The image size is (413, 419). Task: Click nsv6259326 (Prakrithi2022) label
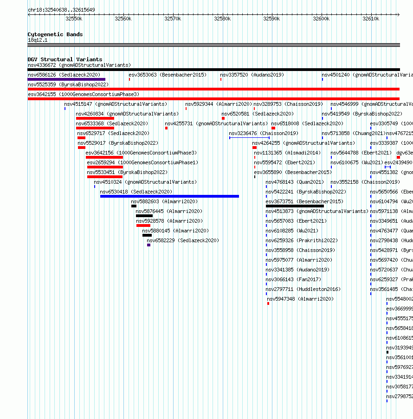tap(302, 241)
